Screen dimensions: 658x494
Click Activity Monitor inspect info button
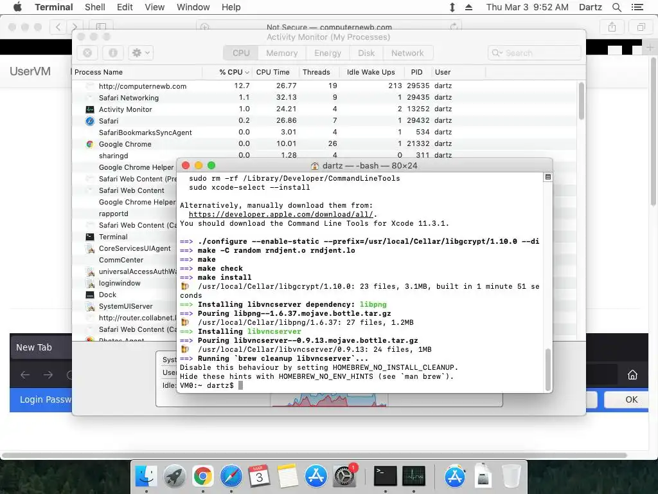click(x=113, y=53)
